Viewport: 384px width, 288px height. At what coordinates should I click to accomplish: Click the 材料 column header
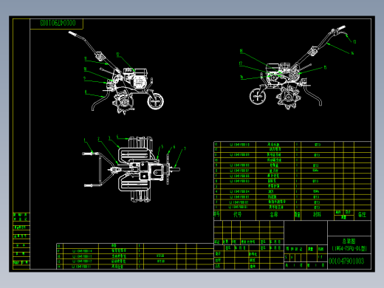click(317, 215)
